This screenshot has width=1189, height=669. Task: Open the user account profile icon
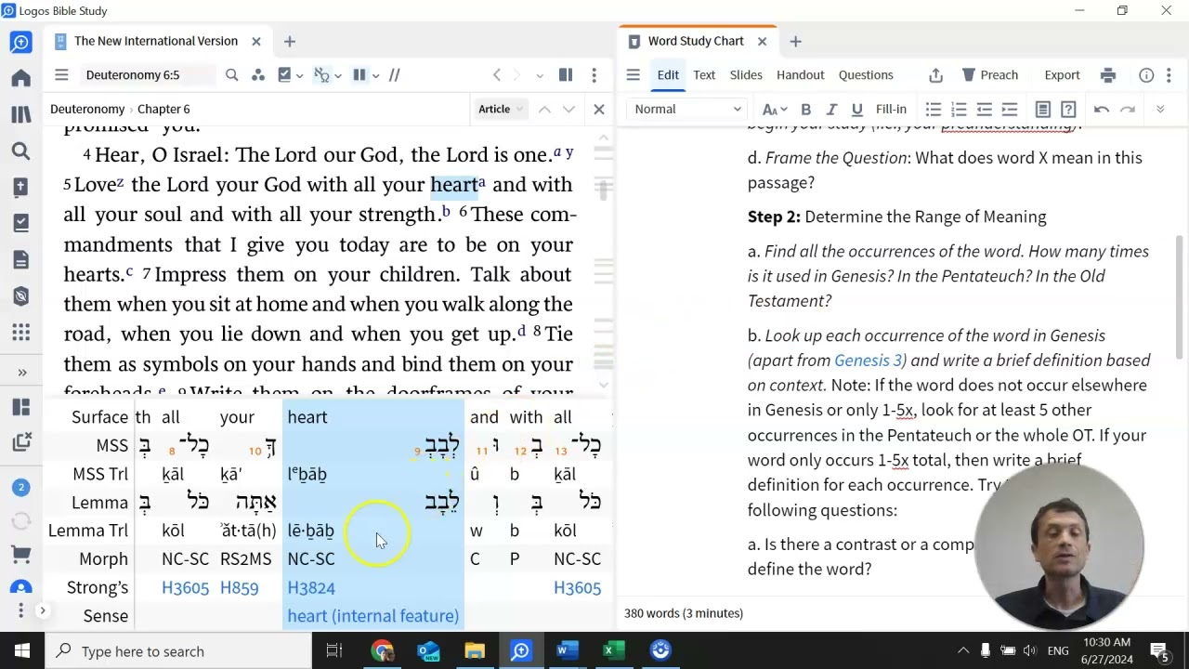(x=20, y=587)
